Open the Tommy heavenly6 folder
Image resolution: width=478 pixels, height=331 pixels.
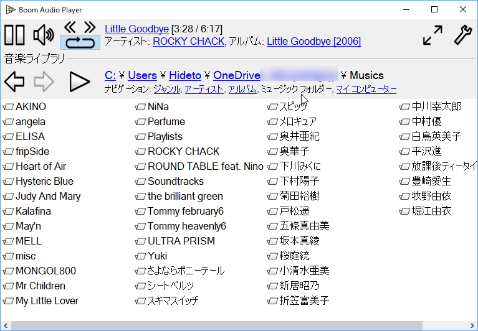181,226
